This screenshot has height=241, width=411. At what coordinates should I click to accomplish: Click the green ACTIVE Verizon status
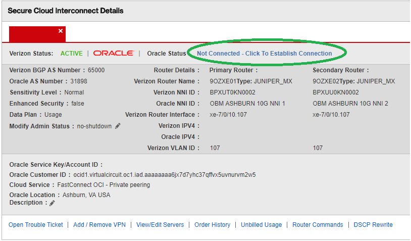point(71,53)
